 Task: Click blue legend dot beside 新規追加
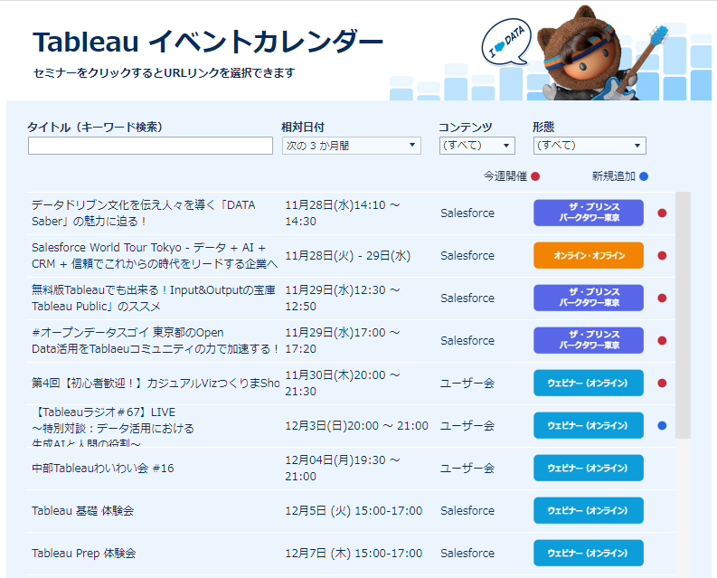coord(644,176)
